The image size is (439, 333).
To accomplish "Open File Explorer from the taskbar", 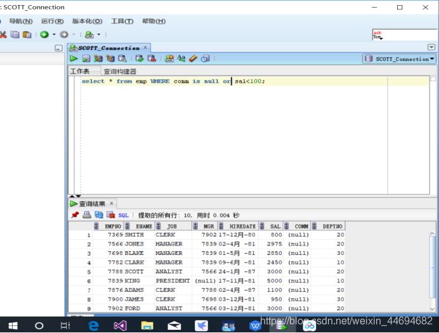I will click(x=147, y=326).
